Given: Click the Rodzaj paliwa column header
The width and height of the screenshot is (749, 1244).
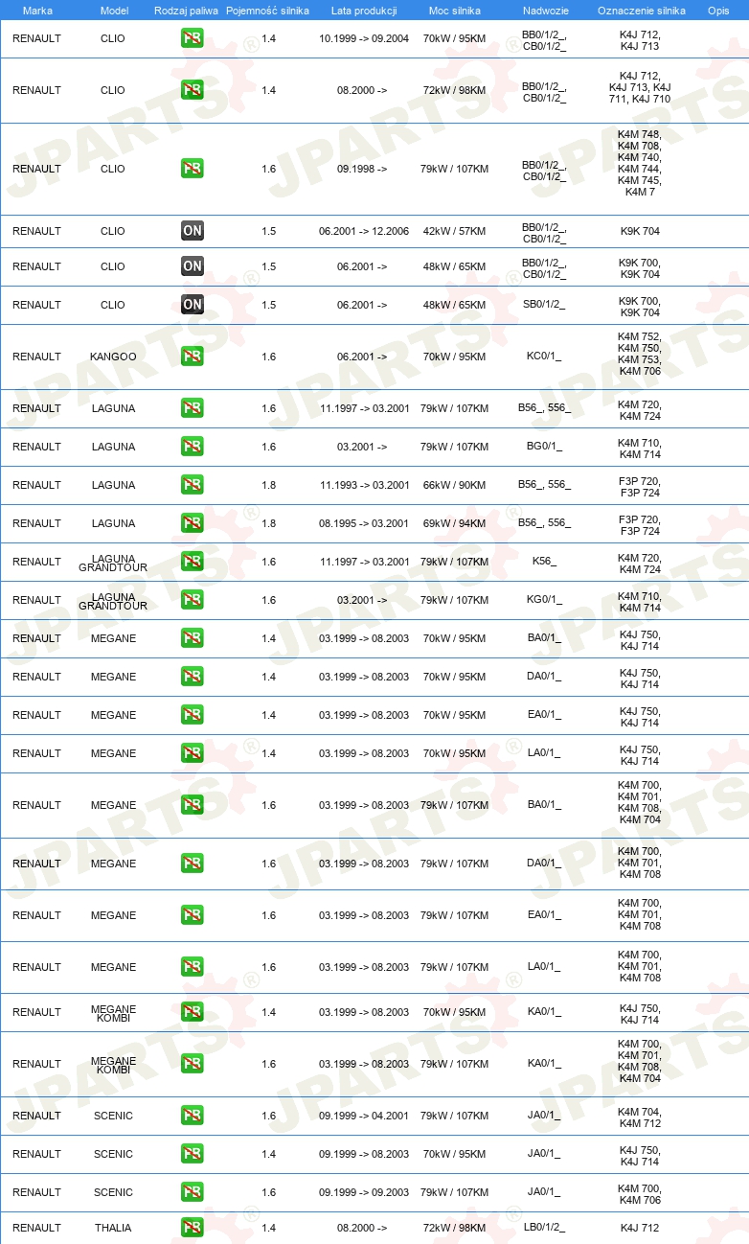Looking at the screenshot, I should click(x=185, y=11).
